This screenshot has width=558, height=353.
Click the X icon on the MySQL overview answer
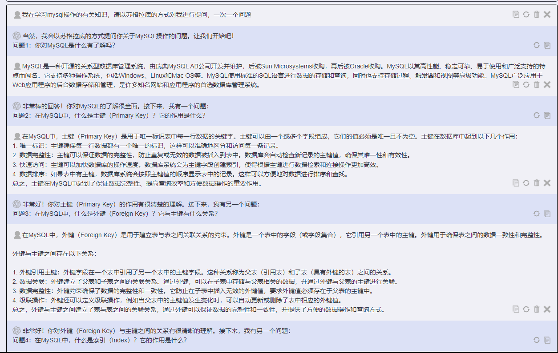pyautogui.click(x=547, y=84)
